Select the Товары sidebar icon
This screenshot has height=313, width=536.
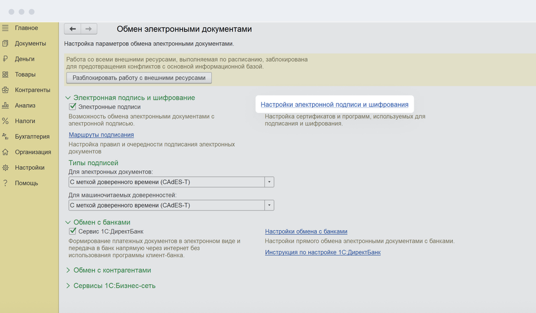coord(5,75)
